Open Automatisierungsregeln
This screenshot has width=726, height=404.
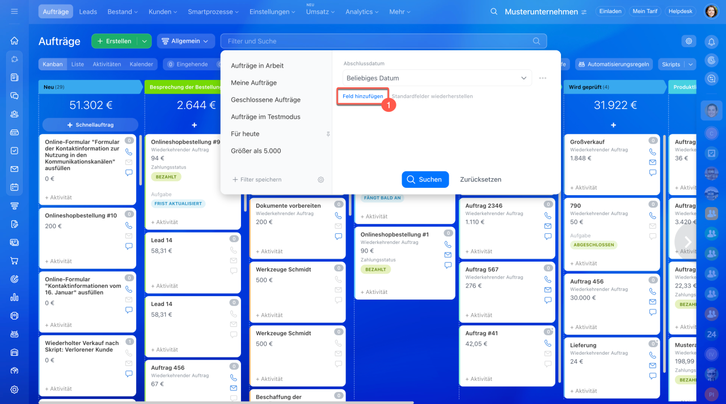click(614, 65)
